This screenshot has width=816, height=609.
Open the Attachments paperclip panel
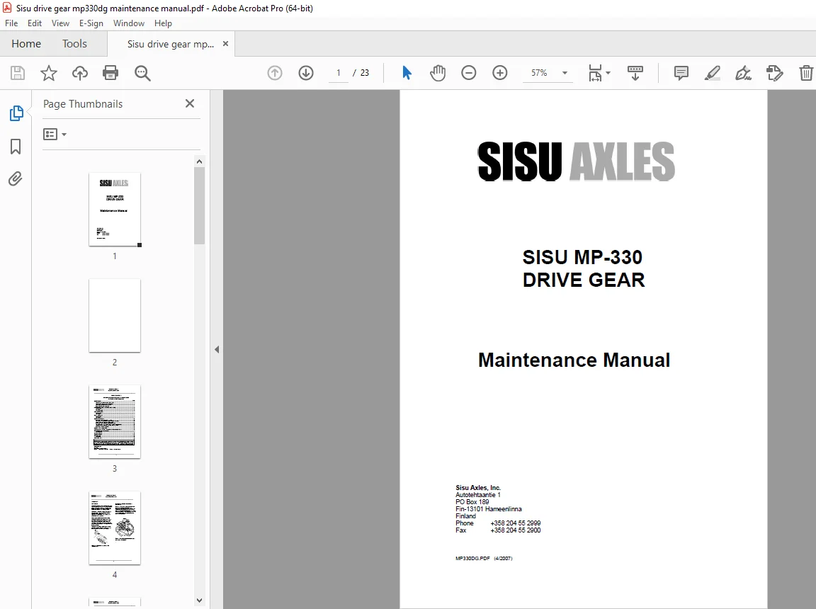[x=16, y=179]
